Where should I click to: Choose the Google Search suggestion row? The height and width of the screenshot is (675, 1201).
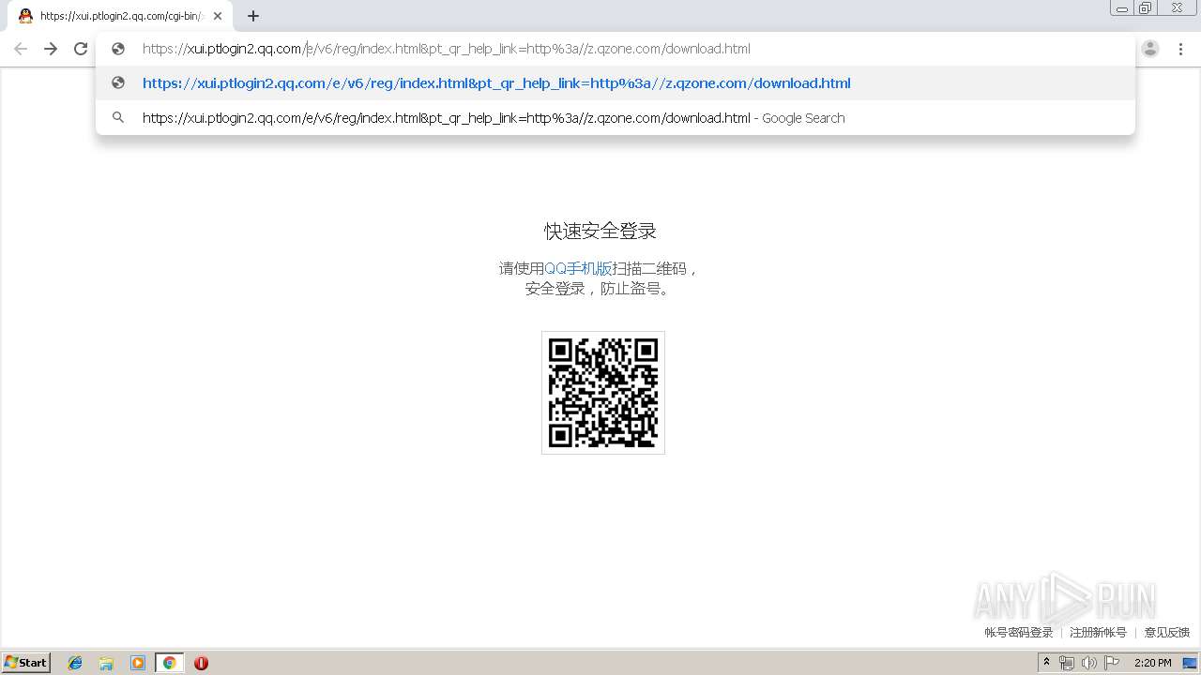[x=615, y=117]
